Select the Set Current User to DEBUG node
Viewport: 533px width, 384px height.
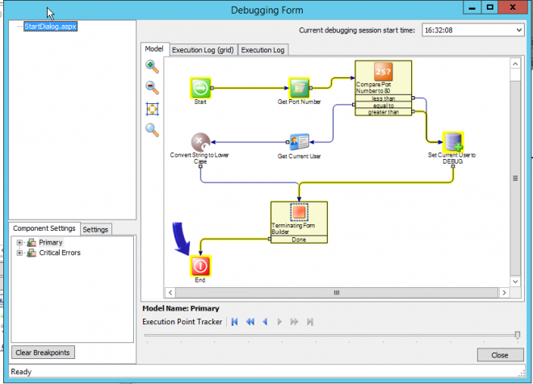(x=453, y=142)
